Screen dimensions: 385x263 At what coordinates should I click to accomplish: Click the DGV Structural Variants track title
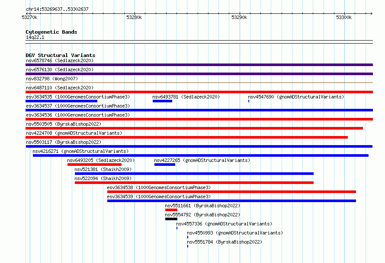coord(61,55)
